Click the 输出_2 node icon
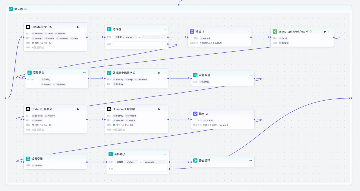This screenshot has height=191, width=360. click(x=195, y=114)
